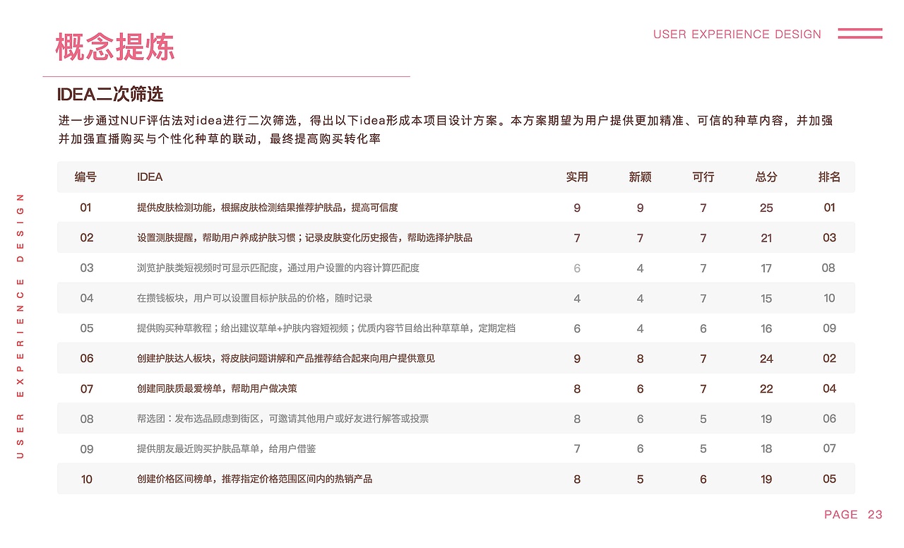Select the 可行 column header
Screen dimensions: 904x548
(x=703, y=177)
